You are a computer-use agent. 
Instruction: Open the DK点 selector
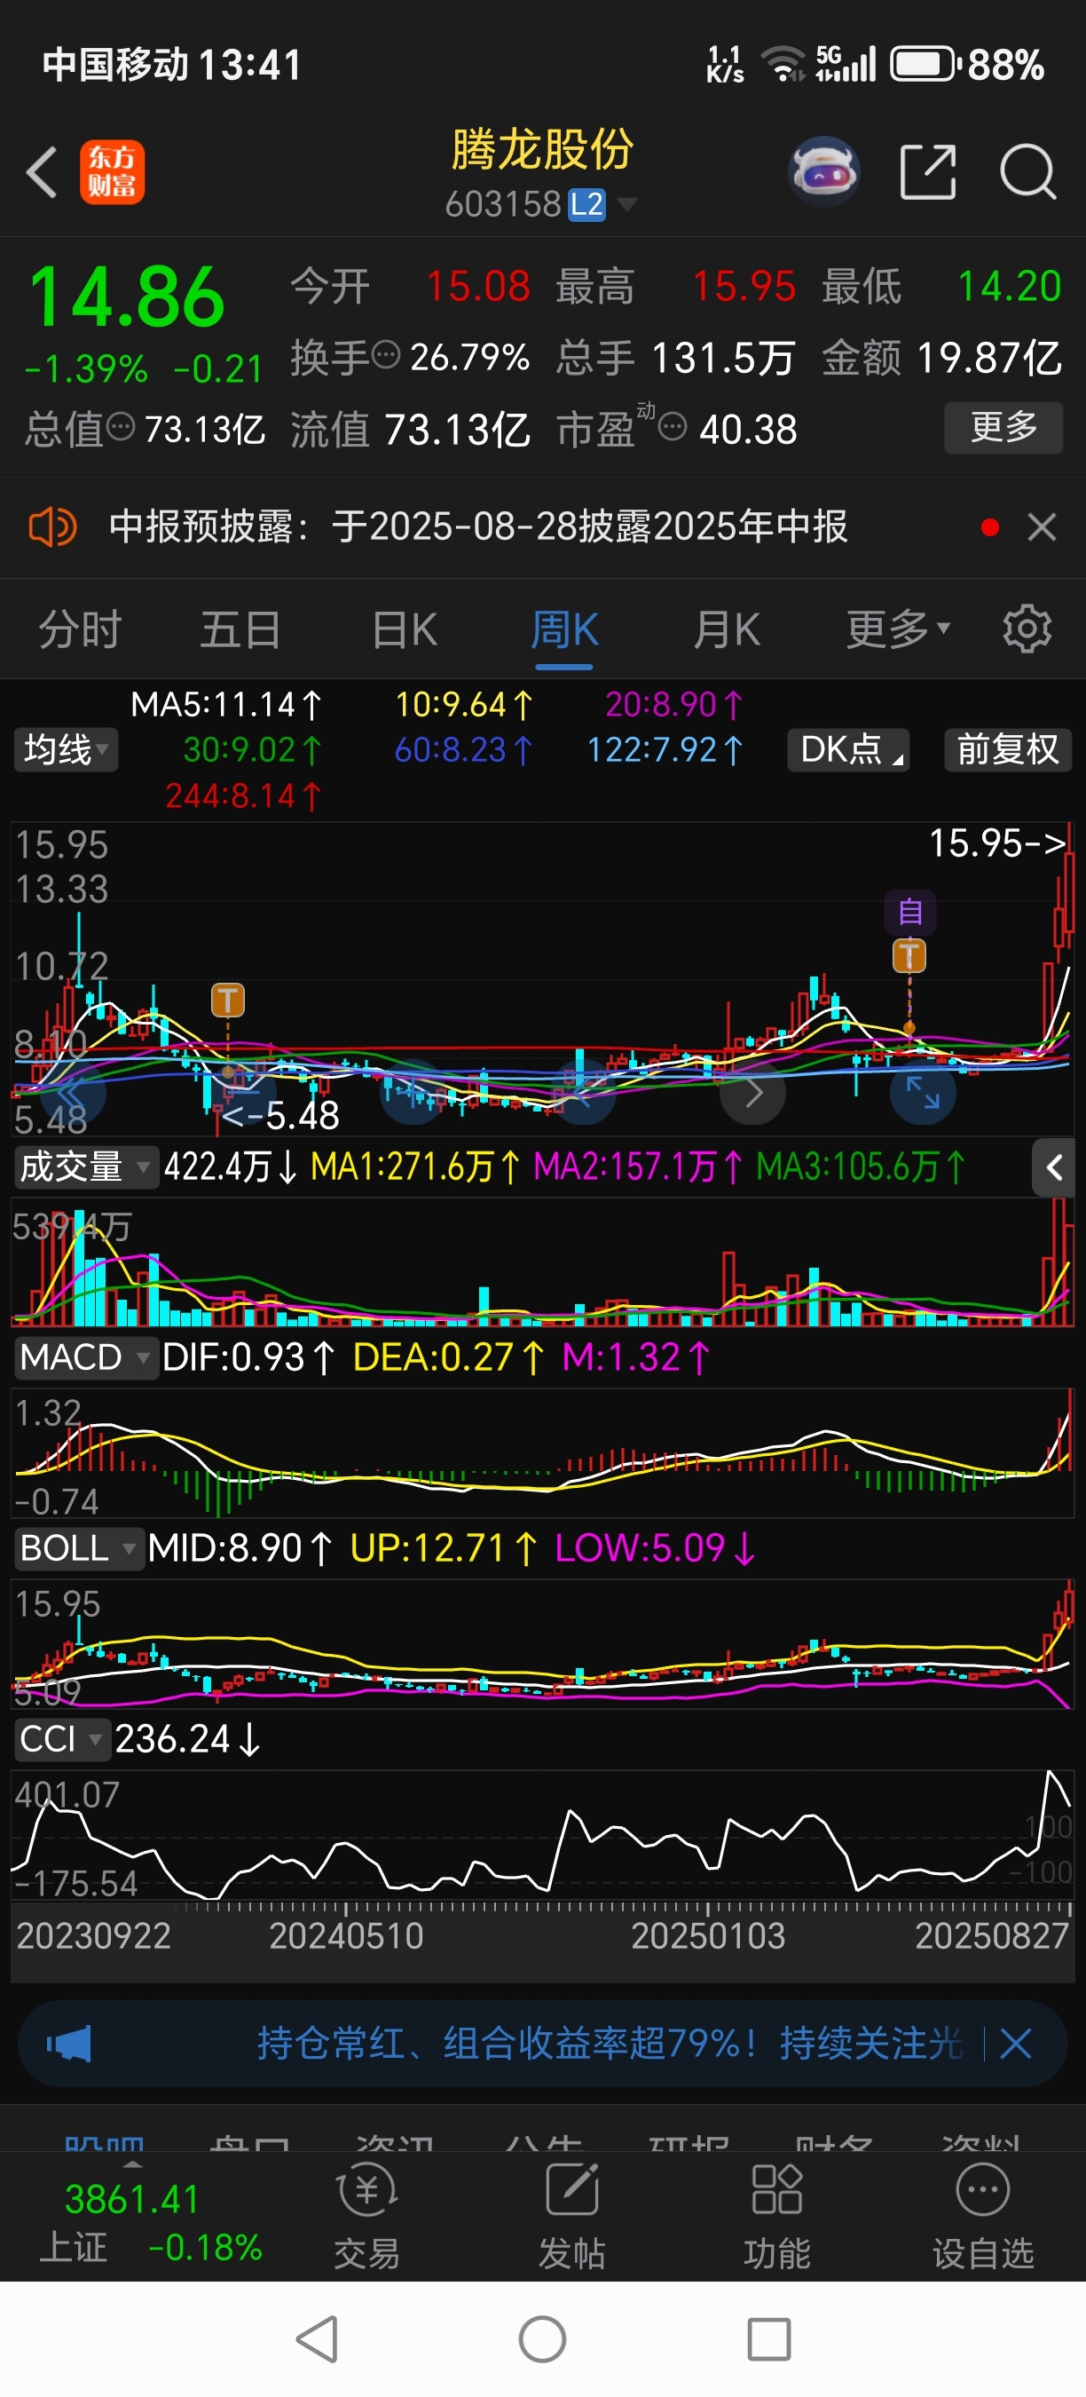(848, 750)
